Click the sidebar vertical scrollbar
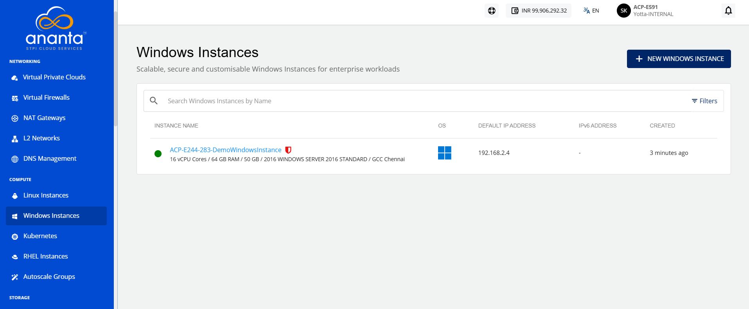Screen dimensions: 749x309 (115, 68)
